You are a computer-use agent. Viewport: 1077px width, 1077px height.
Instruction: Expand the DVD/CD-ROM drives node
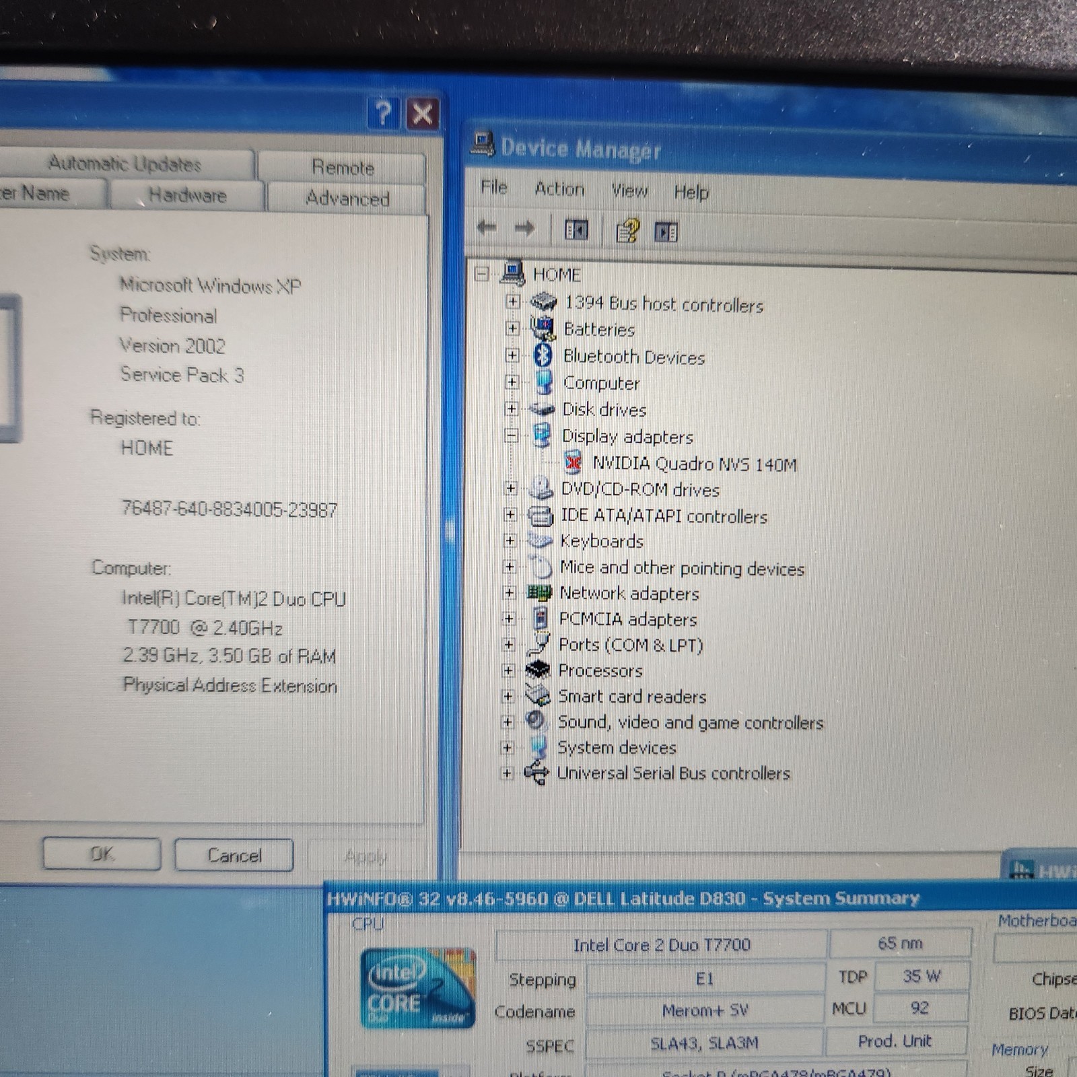pos(511,488)
